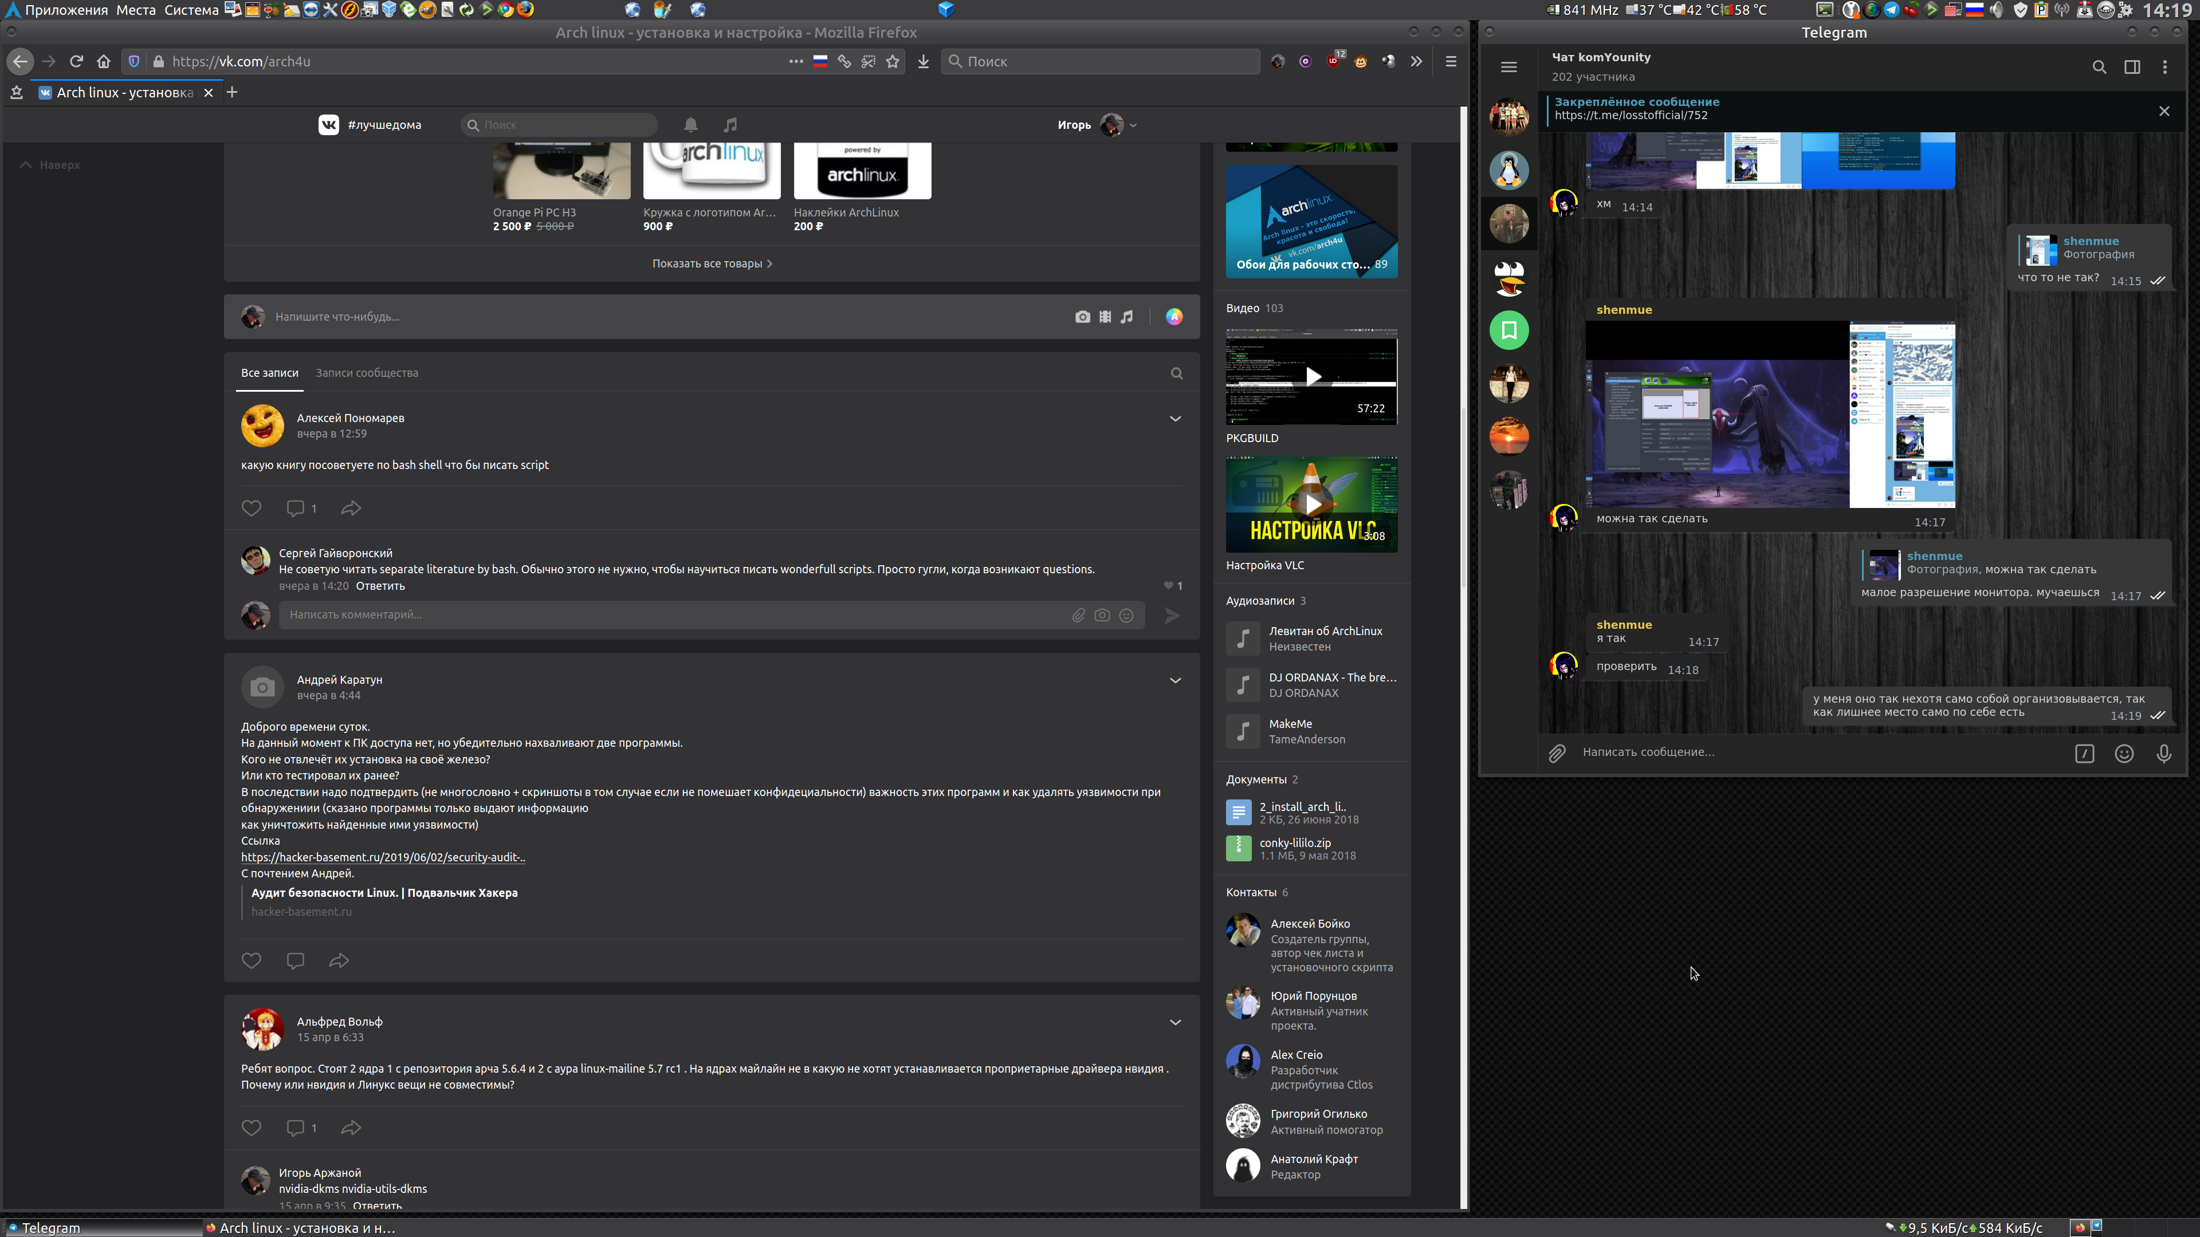Click Firefox back navigation arrow
The height and width of the screenshot is (1237, 2200).
[21, 61]
